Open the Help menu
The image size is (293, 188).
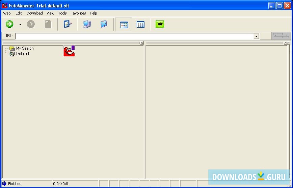pyautogui.click(x=93, y=13)
